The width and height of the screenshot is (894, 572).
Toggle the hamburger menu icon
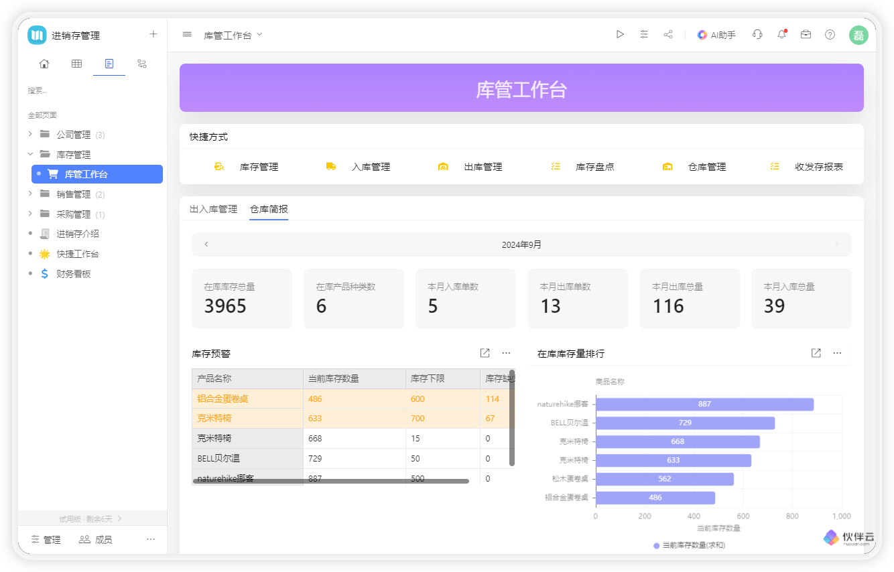click(187, 34)
